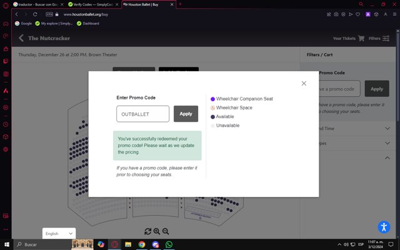Open Your Tickets cart icon
This screenshot has width=400, height=250.
click(x=361, y=38)
